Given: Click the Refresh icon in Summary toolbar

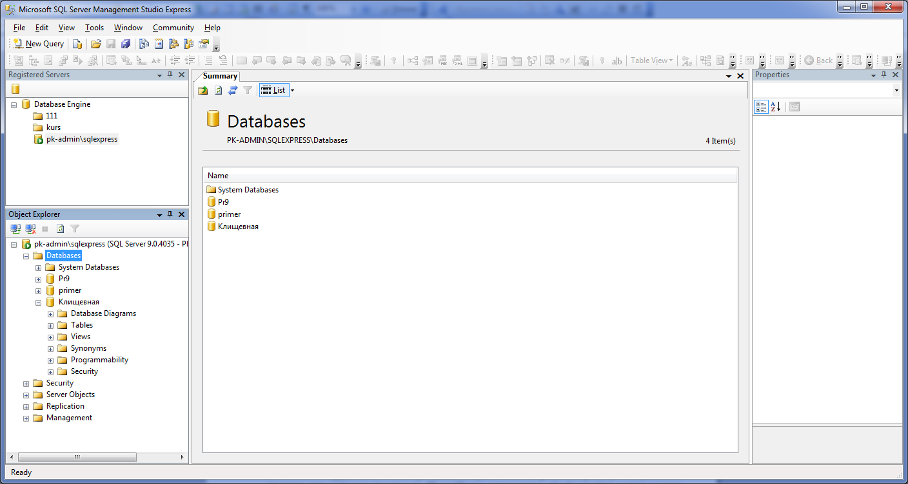Looking at the screenshot, I should pyautogui.click(x=218, y=90).
